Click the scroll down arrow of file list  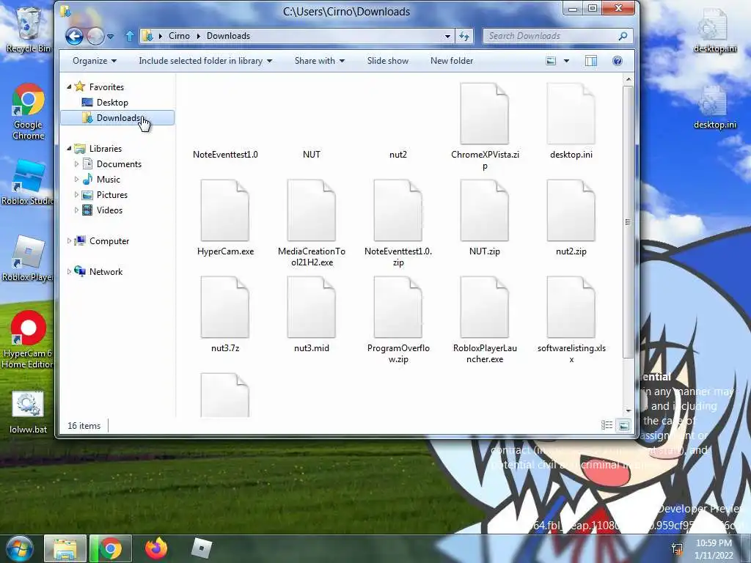coord(628,411)
